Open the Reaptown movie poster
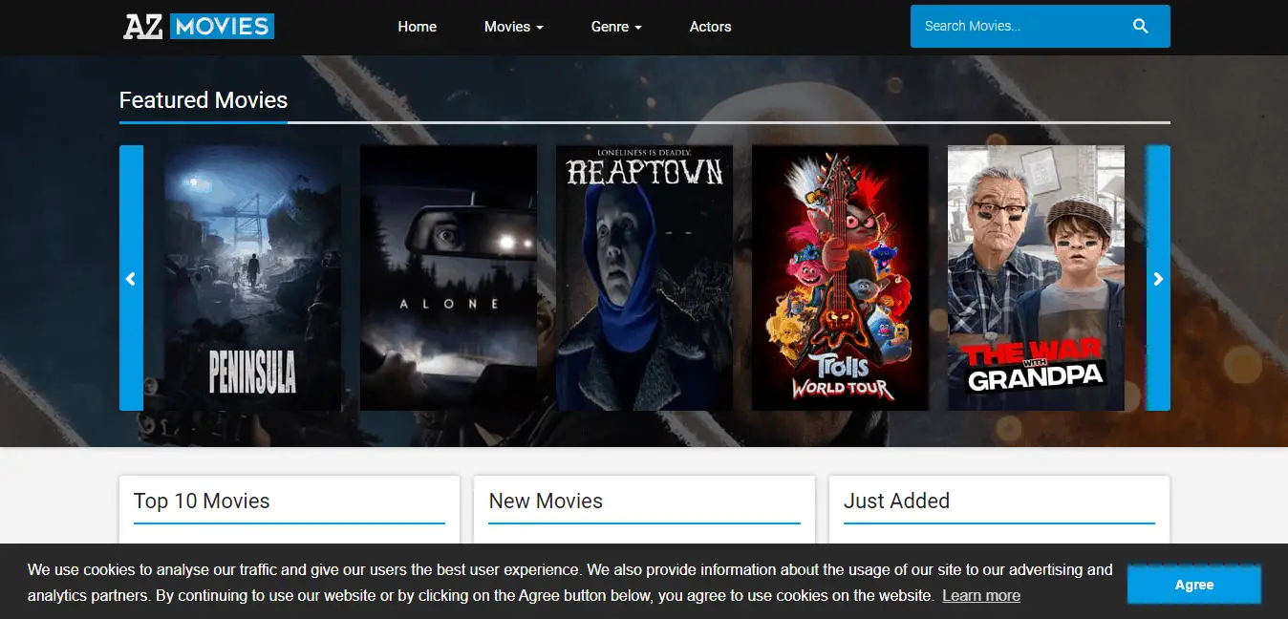Viewport: 1288px width, 619px height. pyautogui.click(x=644, y=278)
